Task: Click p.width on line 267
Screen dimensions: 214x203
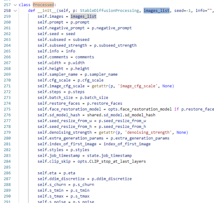Action: pos(76,63)
